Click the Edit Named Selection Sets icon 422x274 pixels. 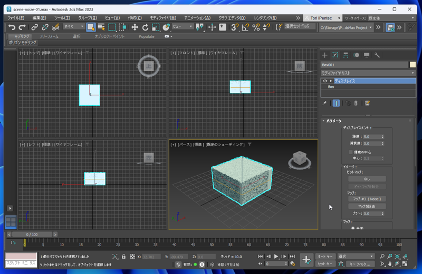[279, 27]
